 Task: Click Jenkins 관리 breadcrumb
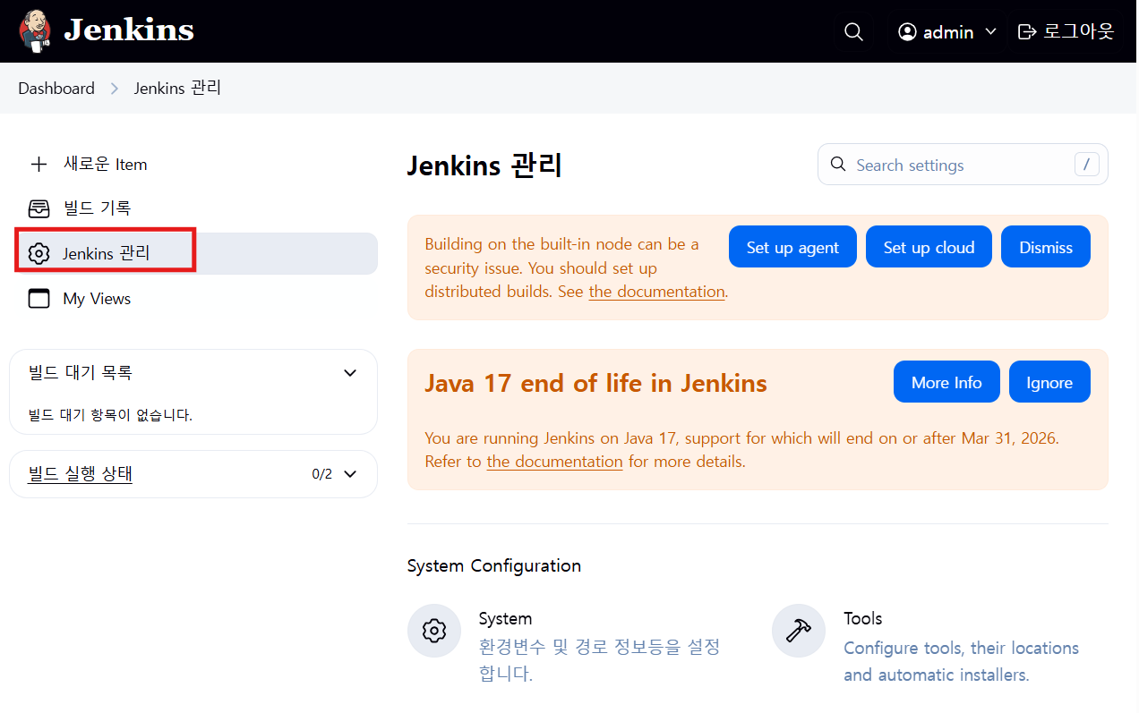[x=177, y=89]
